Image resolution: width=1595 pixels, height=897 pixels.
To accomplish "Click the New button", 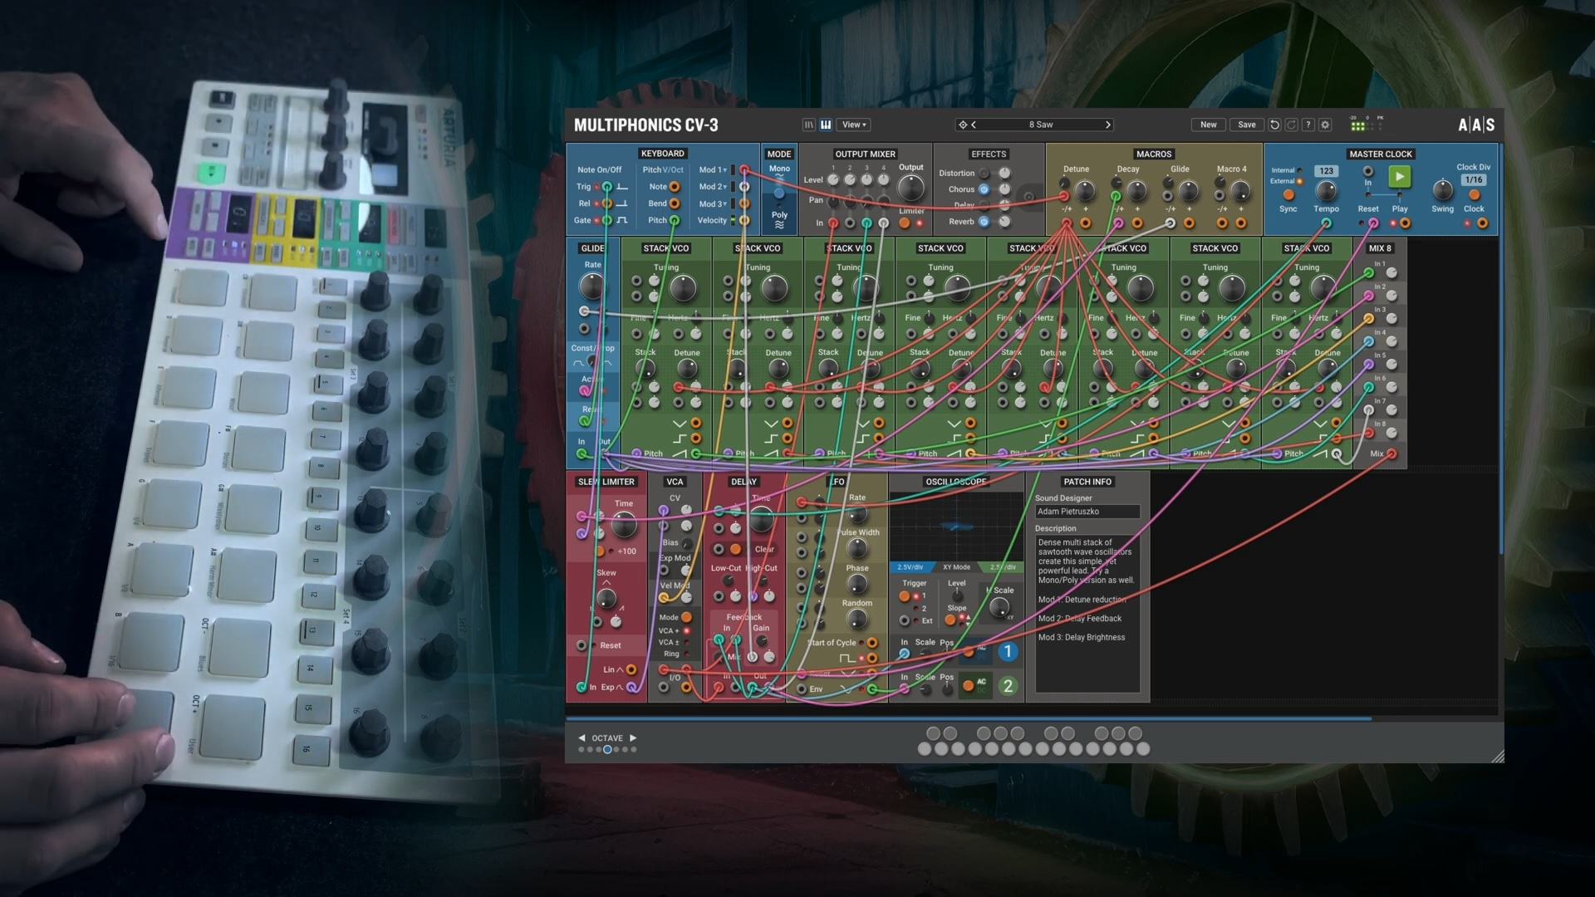I will pyautogui.click(x=1208, y=125).
